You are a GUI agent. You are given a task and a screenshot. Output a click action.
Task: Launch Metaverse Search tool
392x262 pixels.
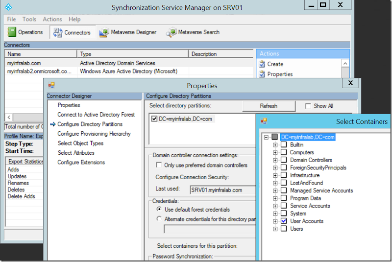(171, 32)
